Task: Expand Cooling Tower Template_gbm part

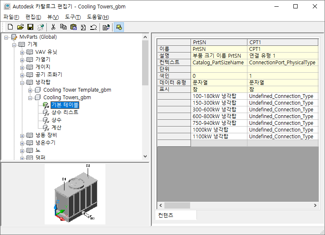Action: tap(30, 90)
